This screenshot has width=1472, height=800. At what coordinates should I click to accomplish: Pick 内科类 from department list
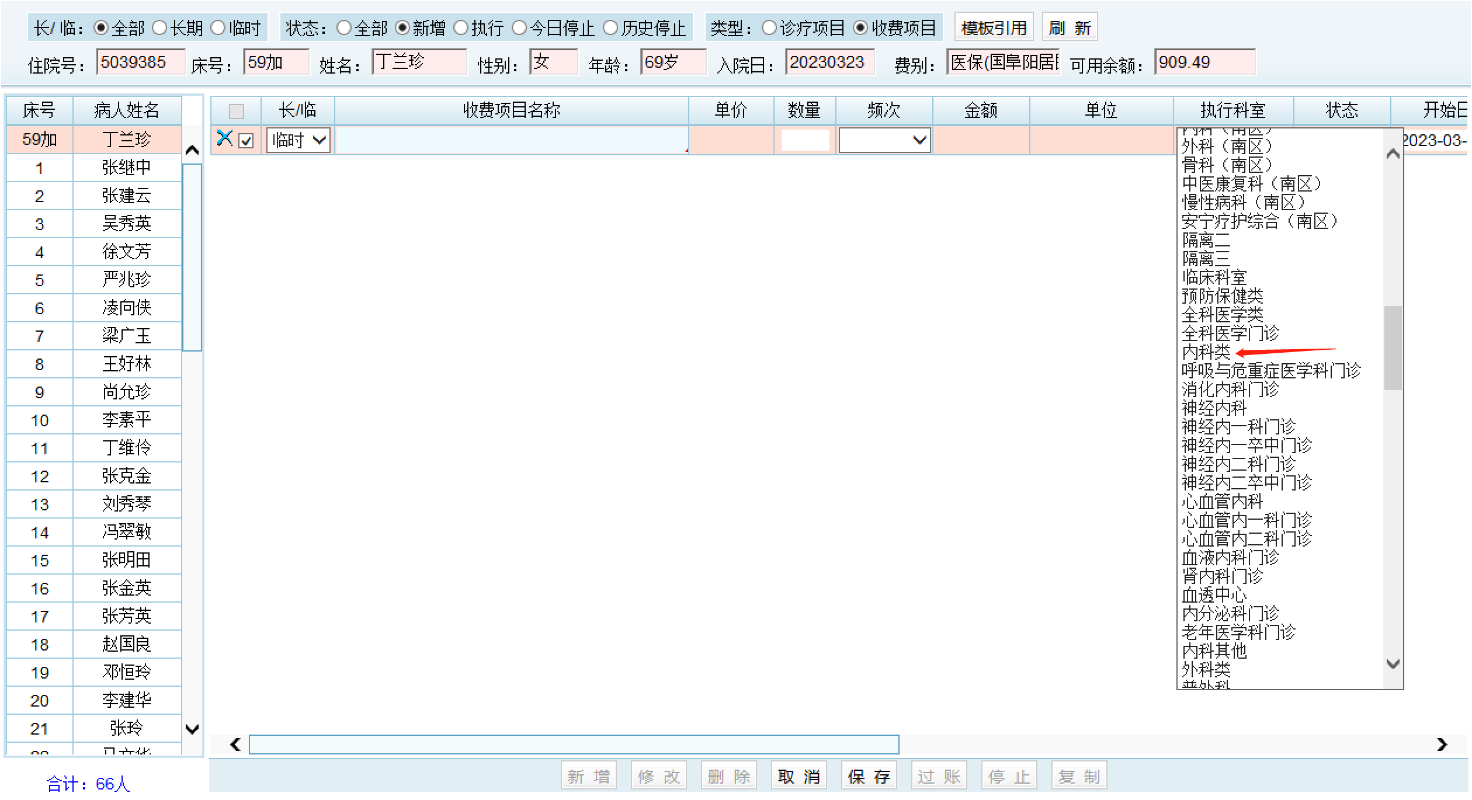pos(1206,352)
